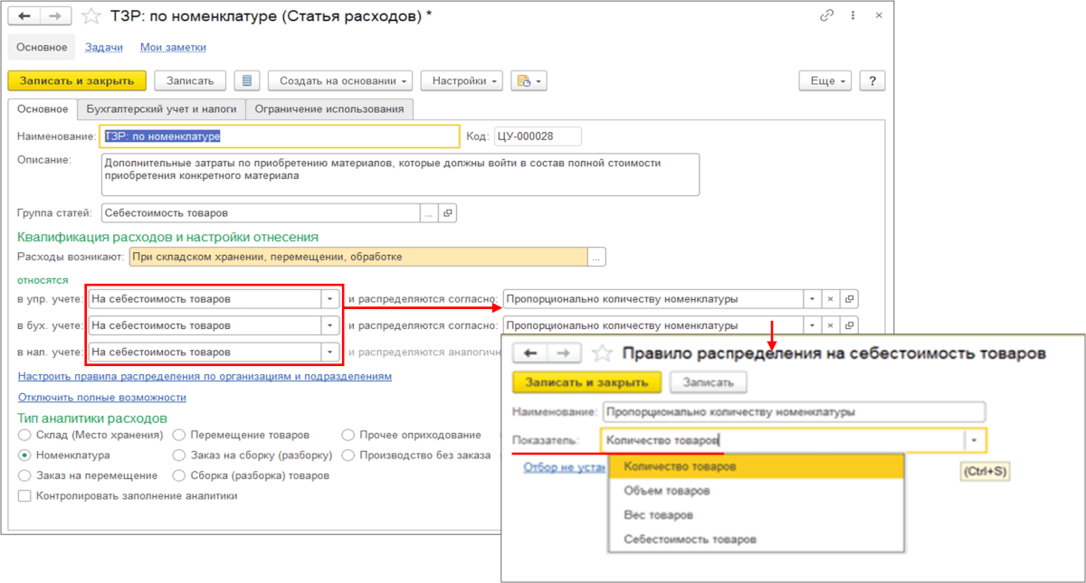
Task: Choose Склад (Место хранения) analytics type
Action: tap(24, 435)
